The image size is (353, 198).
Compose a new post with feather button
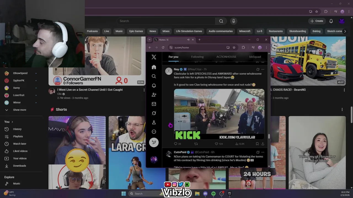point(154,142)
